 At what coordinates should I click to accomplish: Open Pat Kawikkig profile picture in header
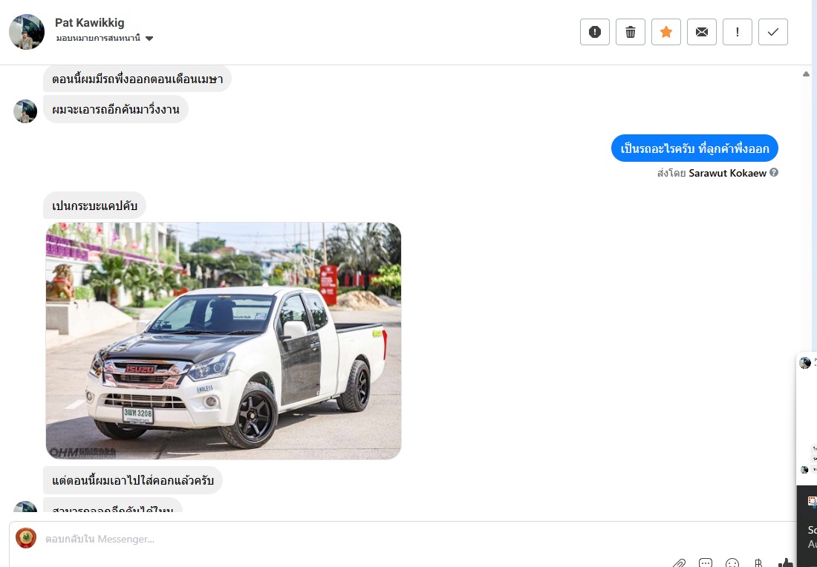coord(27,32)
